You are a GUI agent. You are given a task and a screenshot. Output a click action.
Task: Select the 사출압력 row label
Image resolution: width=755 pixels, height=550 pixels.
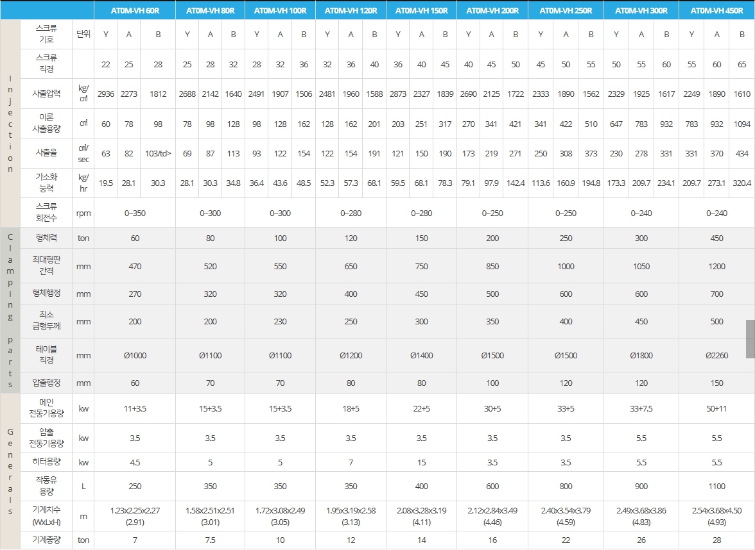point(46,94)
